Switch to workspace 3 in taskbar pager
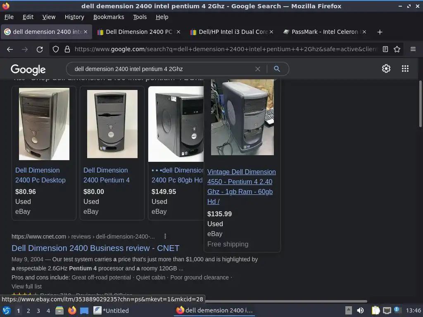The height and width of the screenshot is (317, 423). click(x=38, y=311)
